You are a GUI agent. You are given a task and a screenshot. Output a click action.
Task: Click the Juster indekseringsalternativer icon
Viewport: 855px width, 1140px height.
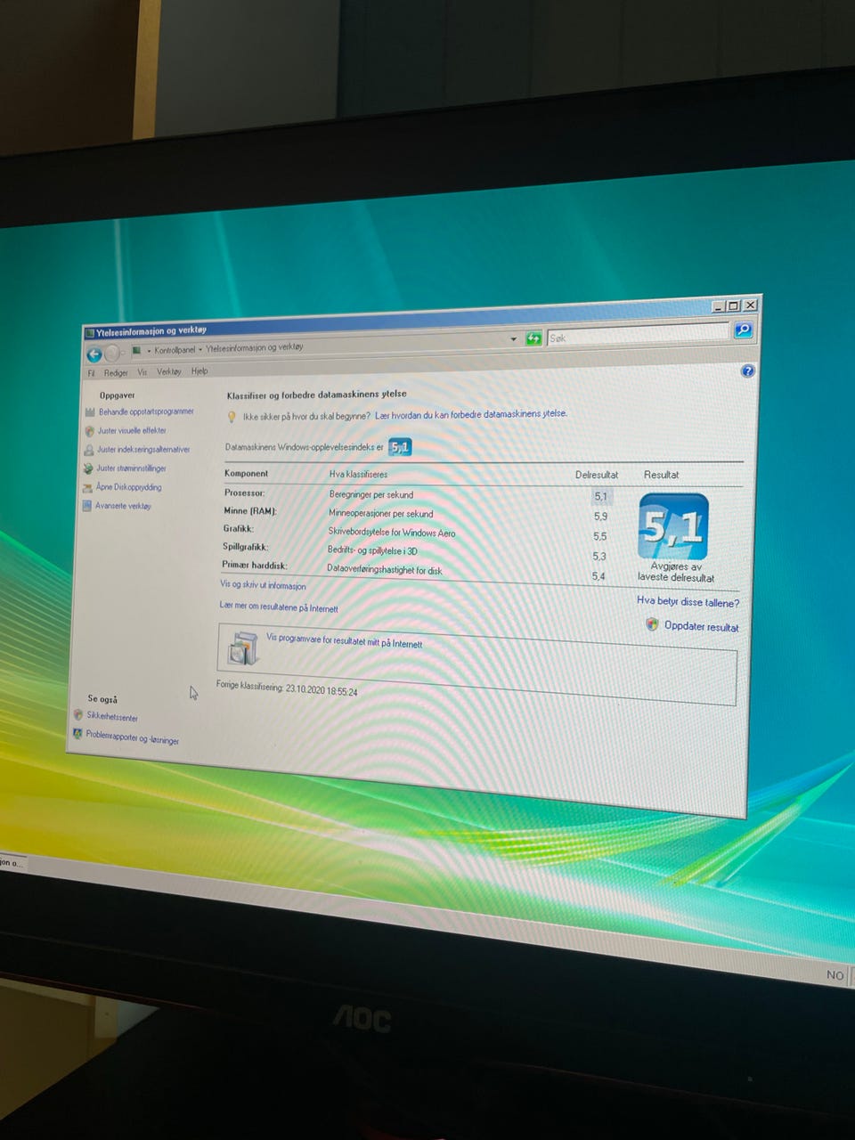[x=88, y=449]
